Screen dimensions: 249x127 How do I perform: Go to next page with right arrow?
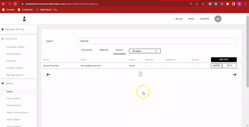(x=234, y=75)
